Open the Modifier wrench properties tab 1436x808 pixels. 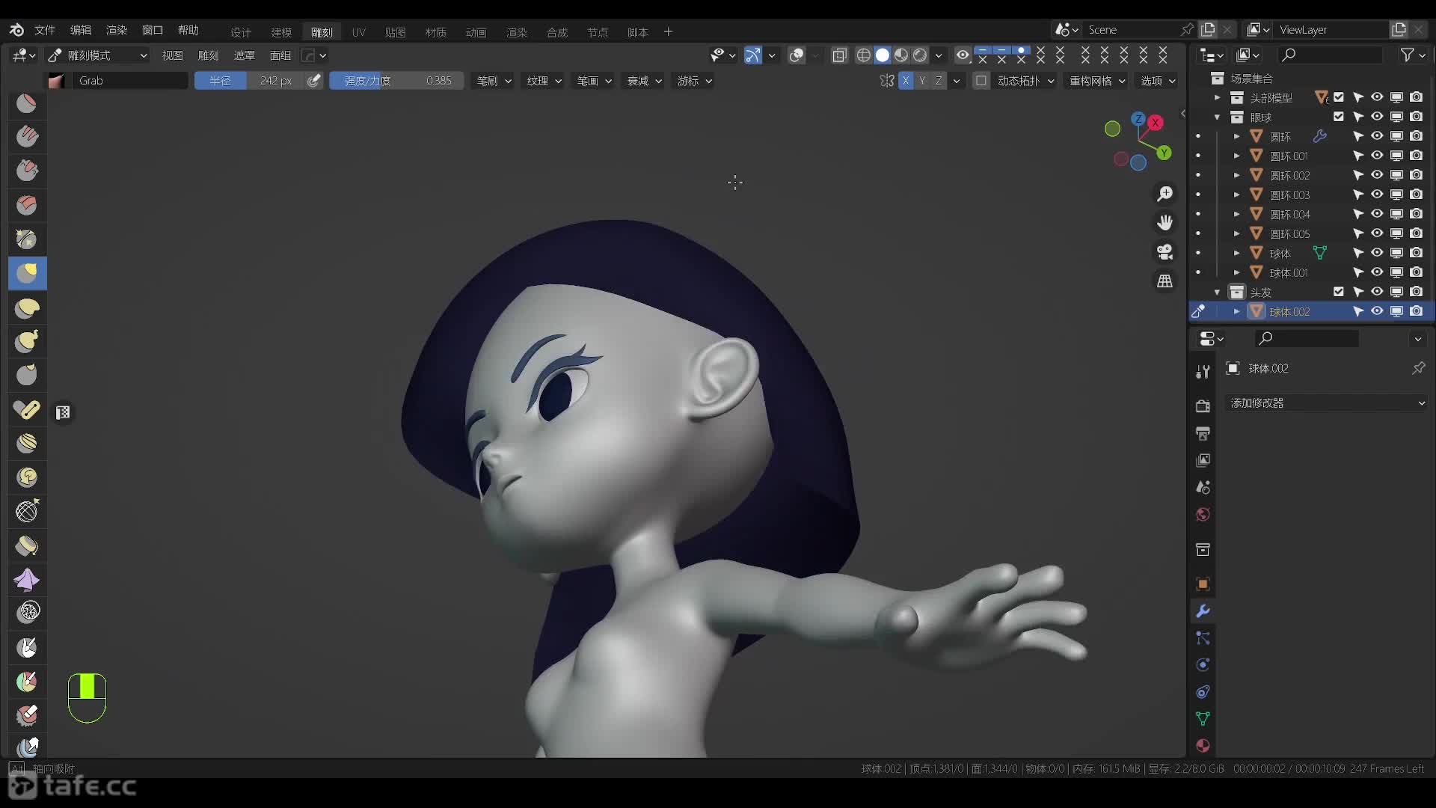1203,611
